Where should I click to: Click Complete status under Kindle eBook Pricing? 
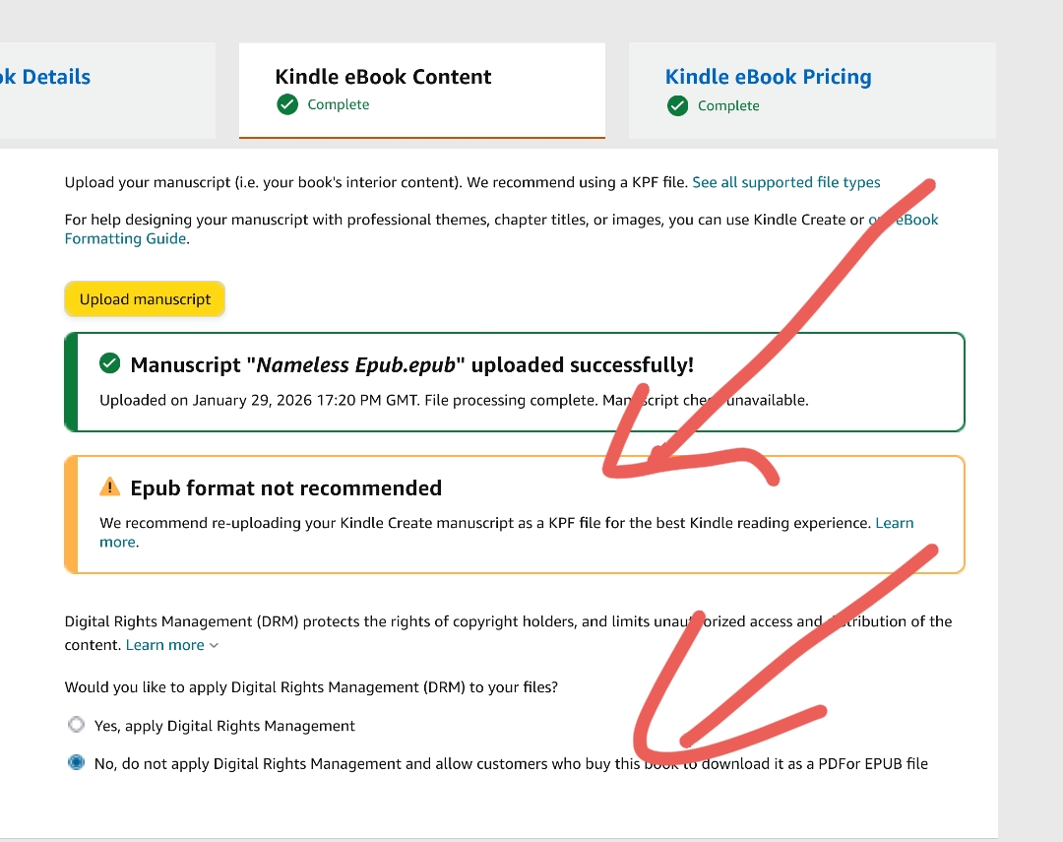(x=728, y=105)
